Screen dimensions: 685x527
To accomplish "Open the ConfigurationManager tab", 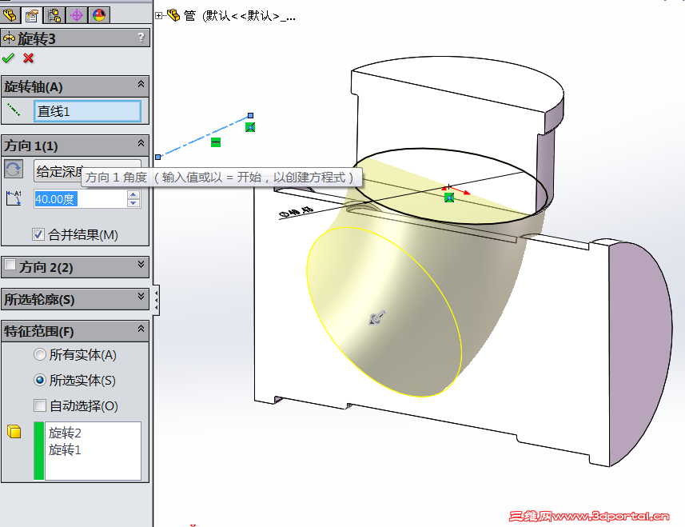I will coord(54,15).
